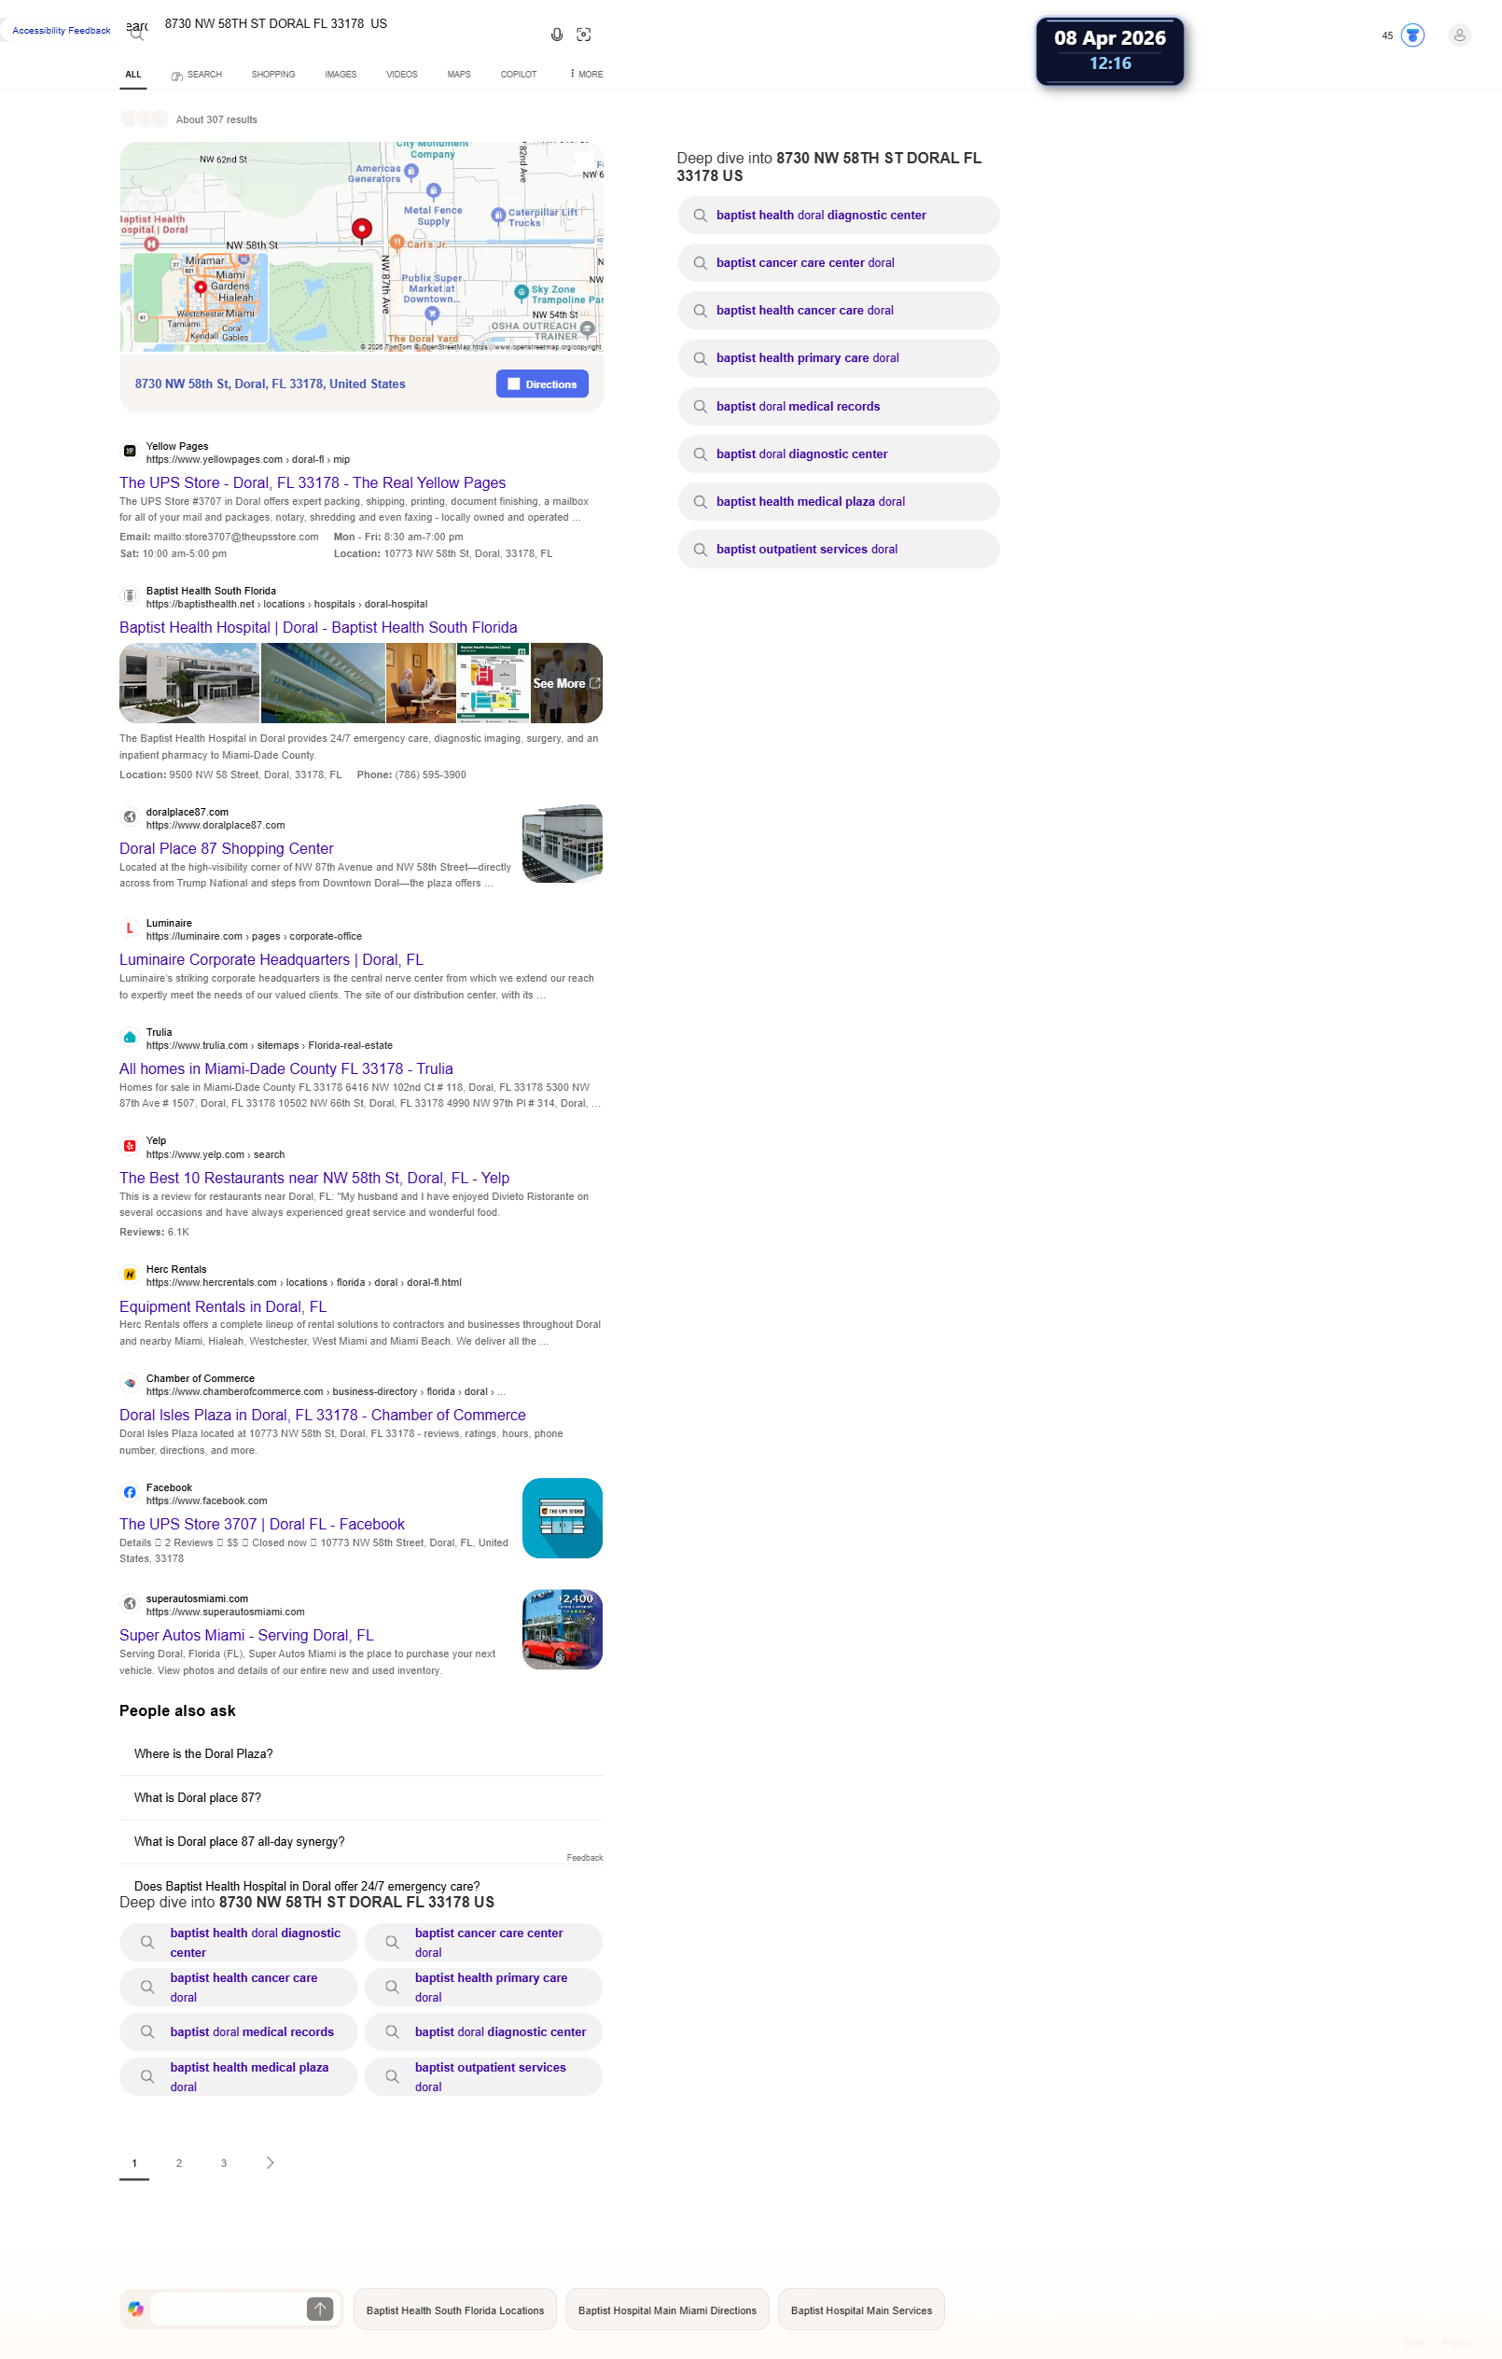Image resolution: width=1502 pixels, height=2359 pixels.
Task: Open 'Luminaire Corporate Headquarters' link
Action: (x=271, y=960)
